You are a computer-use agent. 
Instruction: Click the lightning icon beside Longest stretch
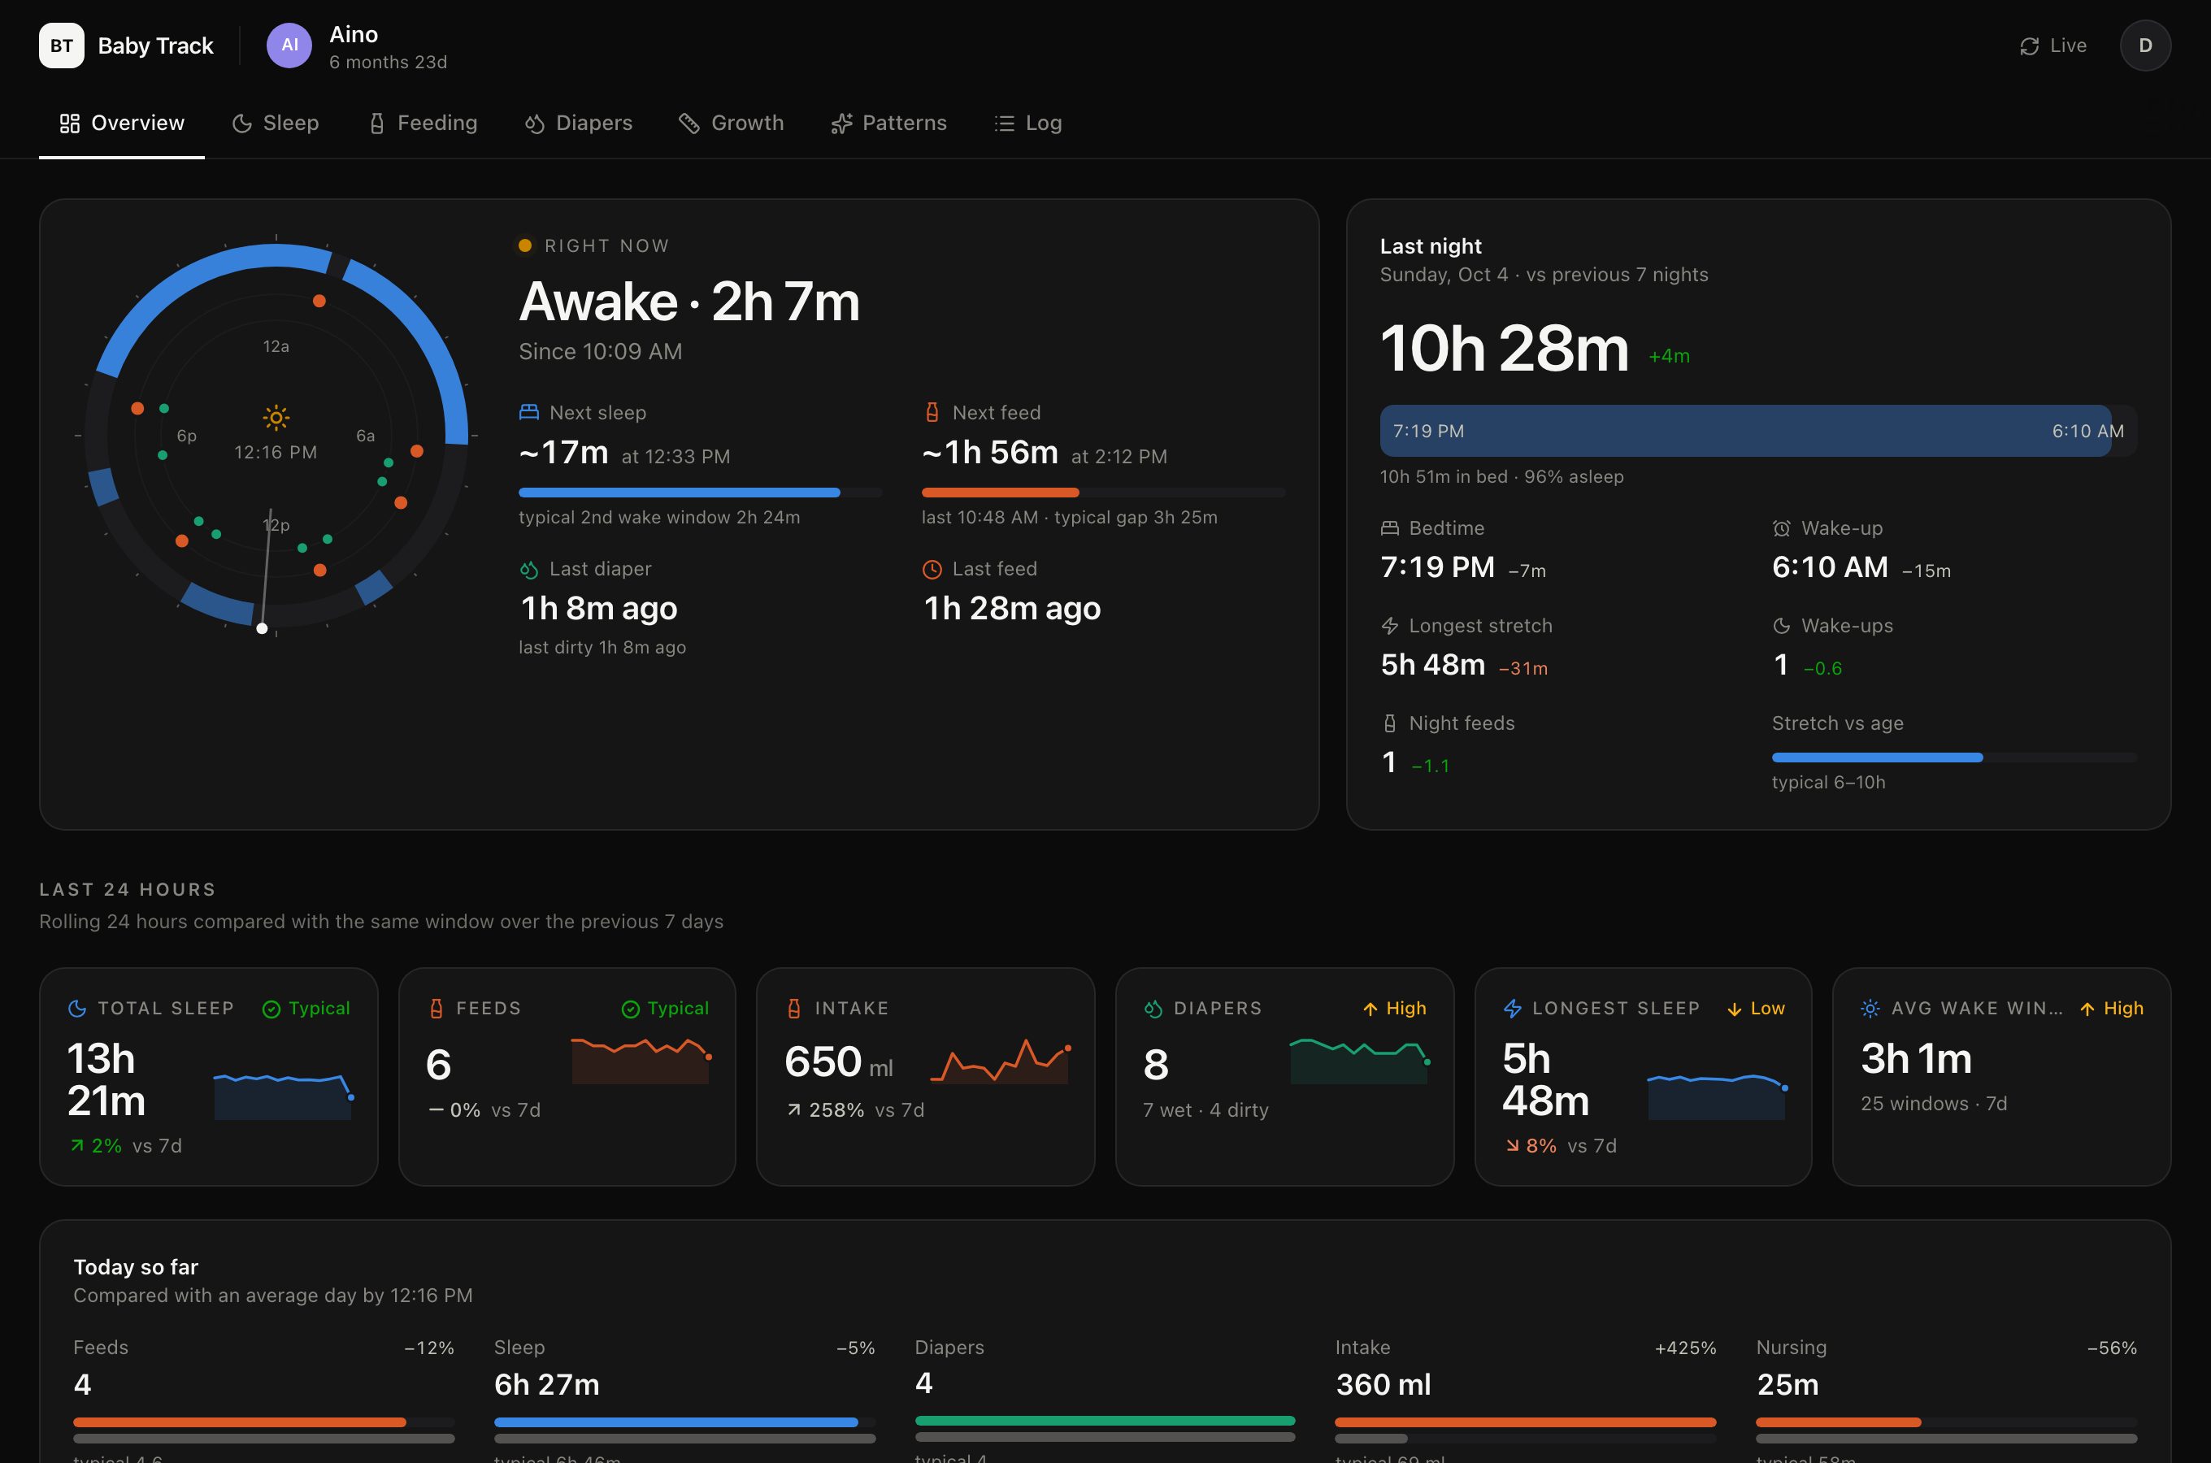(x=1390, y=626)
